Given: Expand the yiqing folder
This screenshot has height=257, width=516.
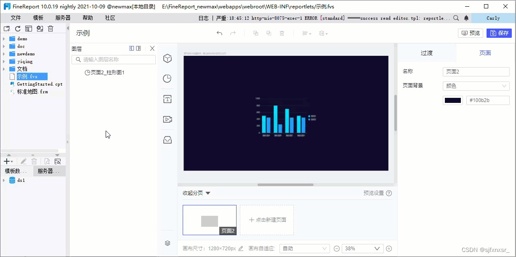Looking at the screenshot, I should tap(4, 61).
